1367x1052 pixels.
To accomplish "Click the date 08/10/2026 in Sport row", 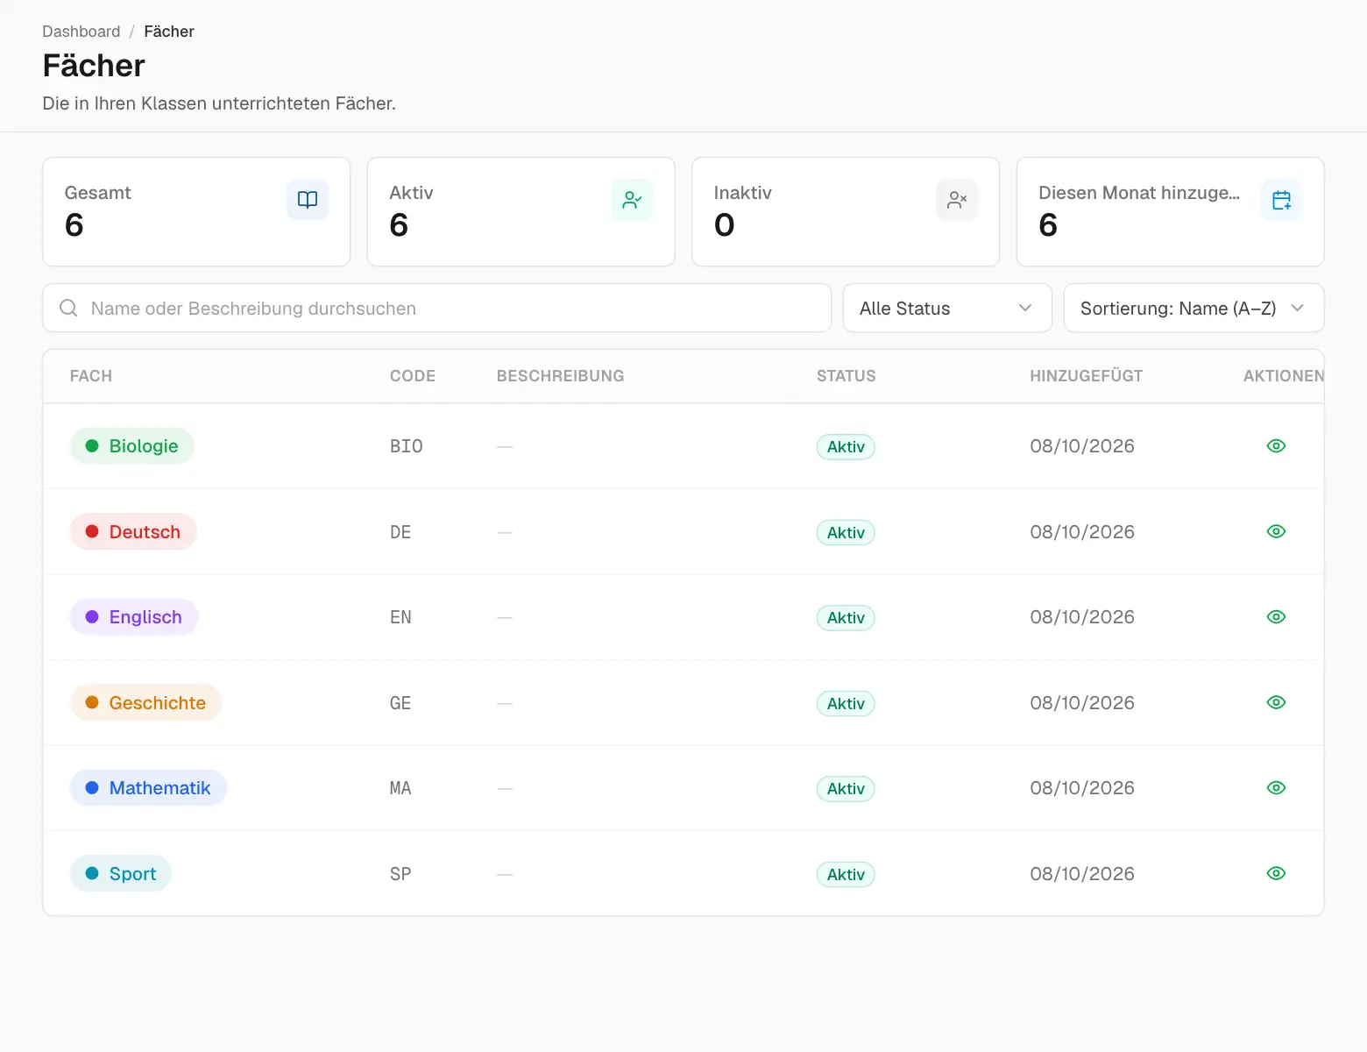I will pyautogui.click(x=1082, y=873).
